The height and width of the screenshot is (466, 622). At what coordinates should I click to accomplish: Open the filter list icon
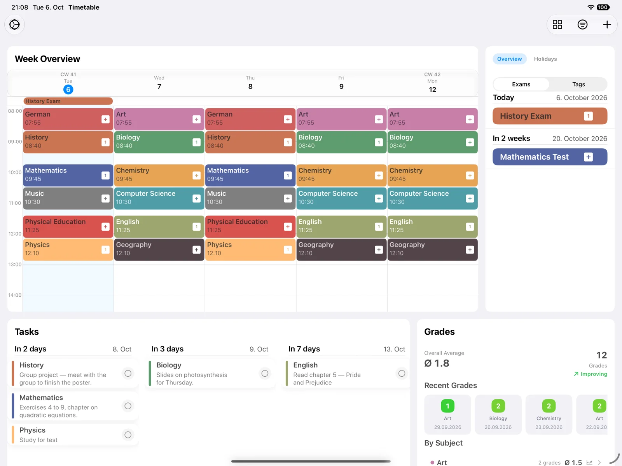582,24
